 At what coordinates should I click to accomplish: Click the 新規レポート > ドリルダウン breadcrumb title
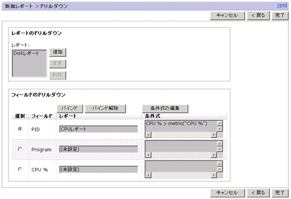36,6
